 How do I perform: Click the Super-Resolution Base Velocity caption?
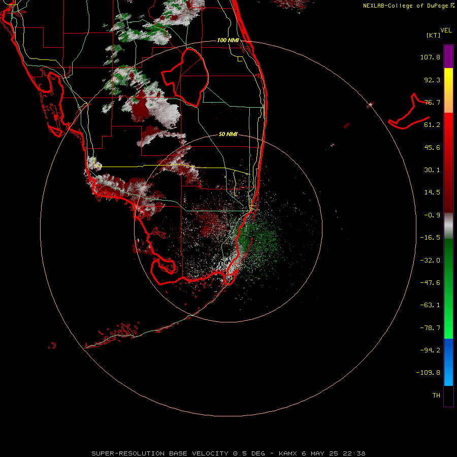pos(228,453)
